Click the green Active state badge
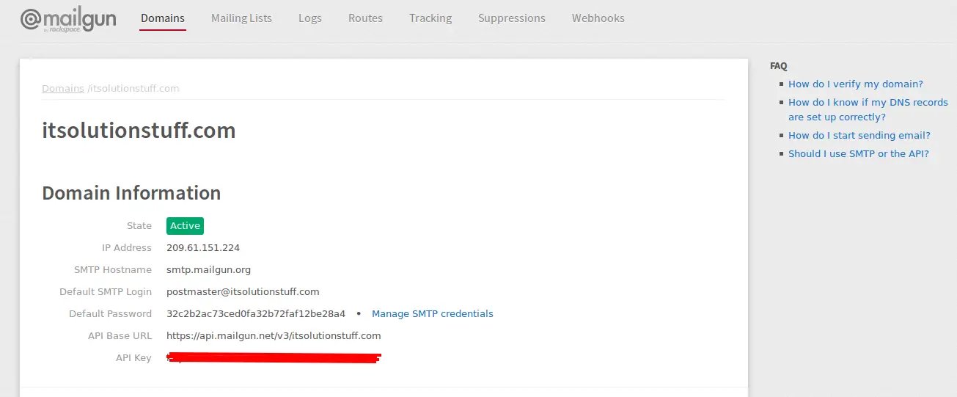Screen dimensions: 957x397 click(185, 226)
